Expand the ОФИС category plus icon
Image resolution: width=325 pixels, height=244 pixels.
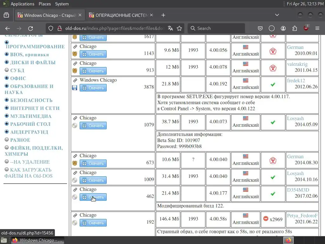point(7,78)
